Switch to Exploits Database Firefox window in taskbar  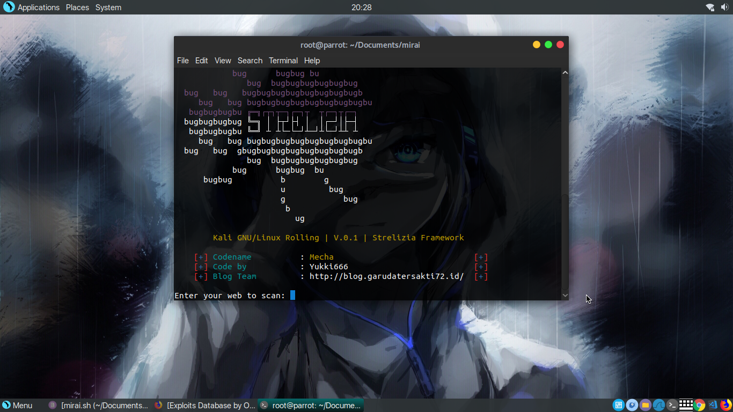204,406
